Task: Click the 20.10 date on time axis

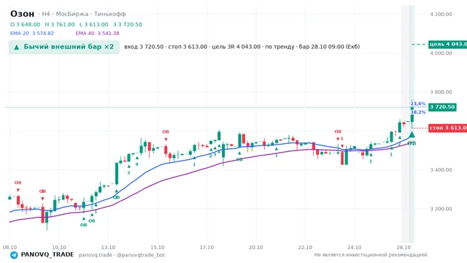Action: pyautogui.click(x=256, y=248)
